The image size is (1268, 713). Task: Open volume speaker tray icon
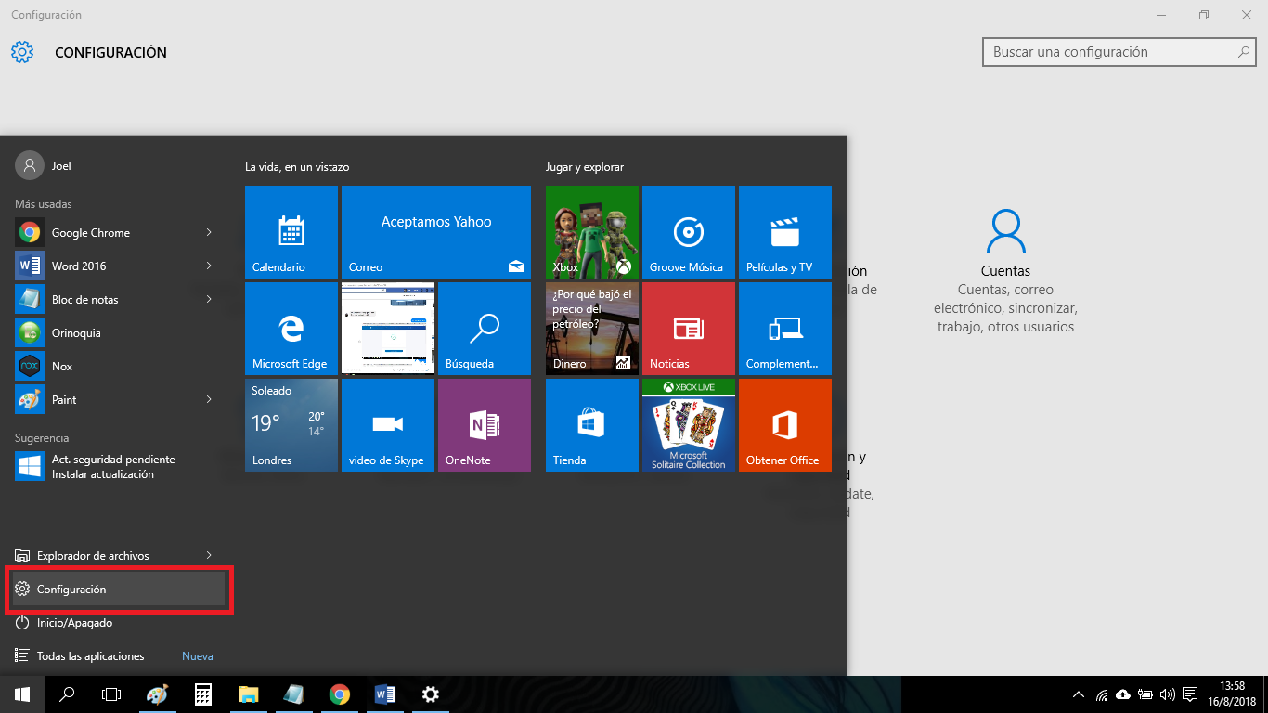pos(1167,694)
